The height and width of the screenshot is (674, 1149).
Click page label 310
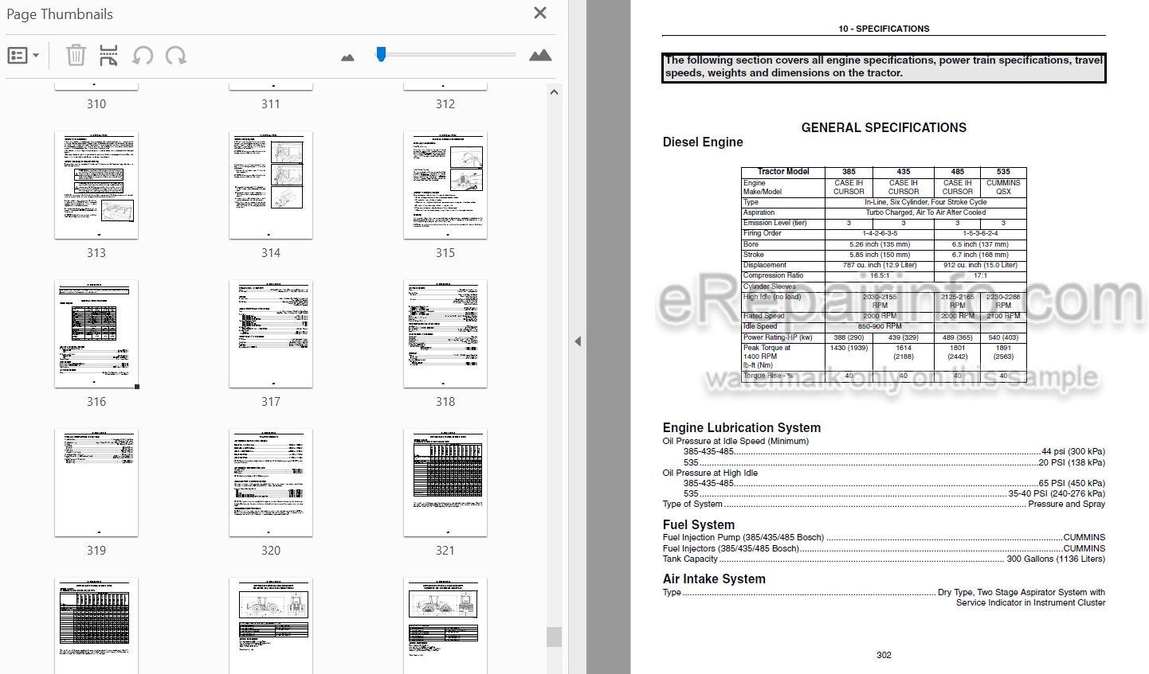coord(96,104)
